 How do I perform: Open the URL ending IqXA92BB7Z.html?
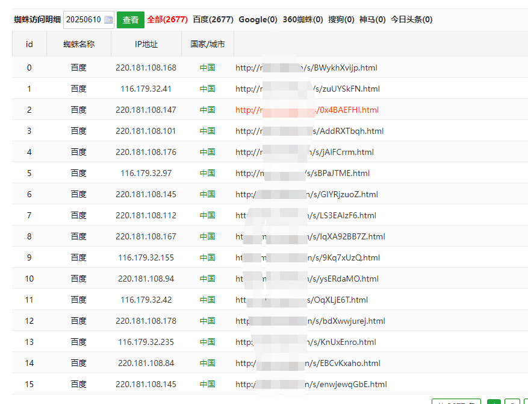310,237
